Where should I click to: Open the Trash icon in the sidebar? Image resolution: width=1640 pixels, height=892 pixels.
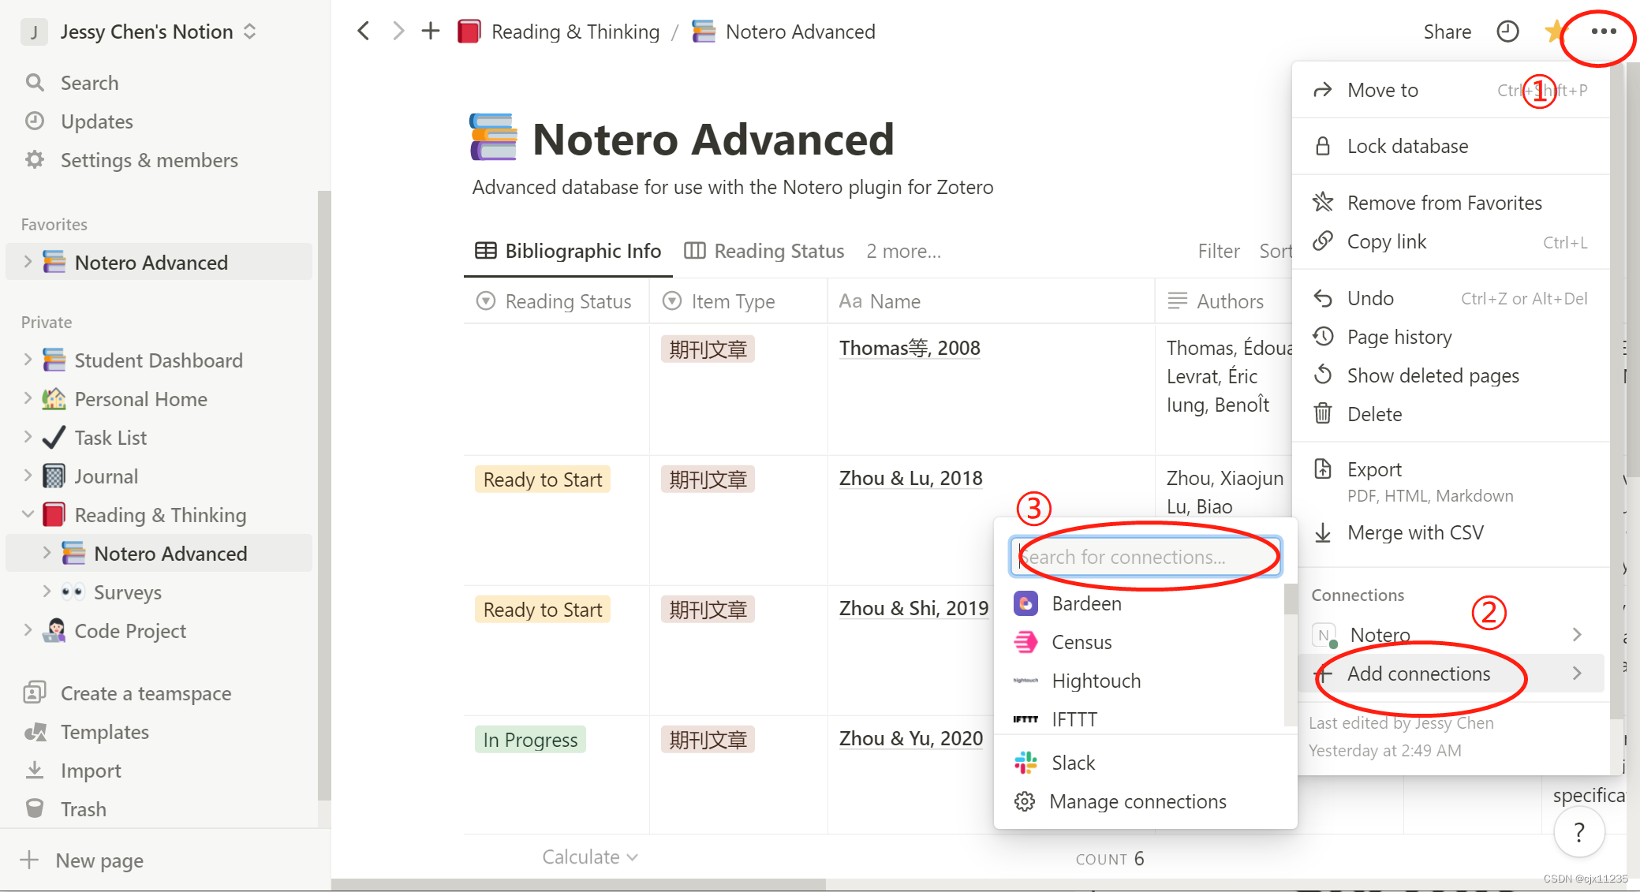click(x=35, y=808)
